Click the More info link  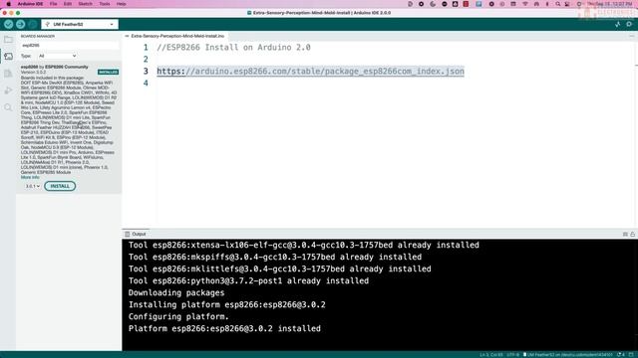point(30,177)
